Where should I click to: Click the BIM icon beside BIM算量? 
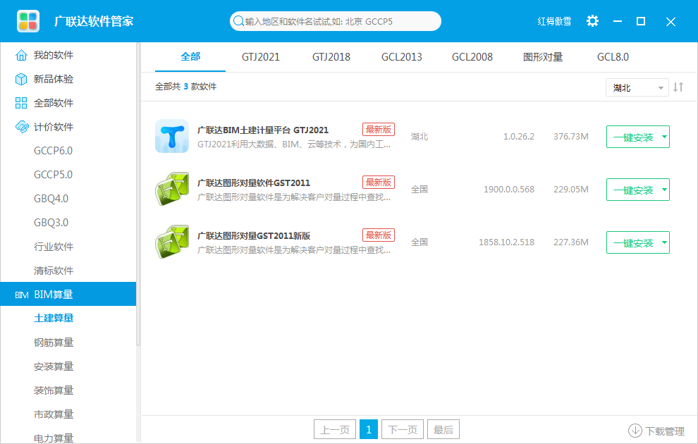[x=21, y=295]
